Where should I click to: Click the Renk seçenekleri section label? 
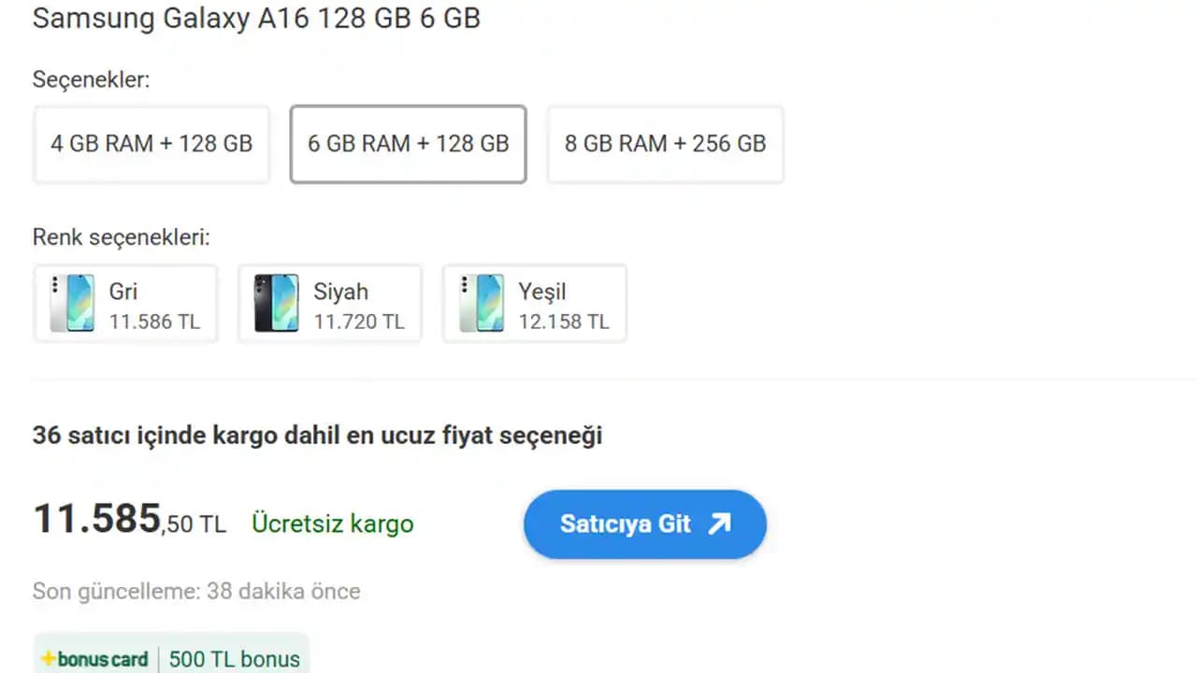(122, 237)
